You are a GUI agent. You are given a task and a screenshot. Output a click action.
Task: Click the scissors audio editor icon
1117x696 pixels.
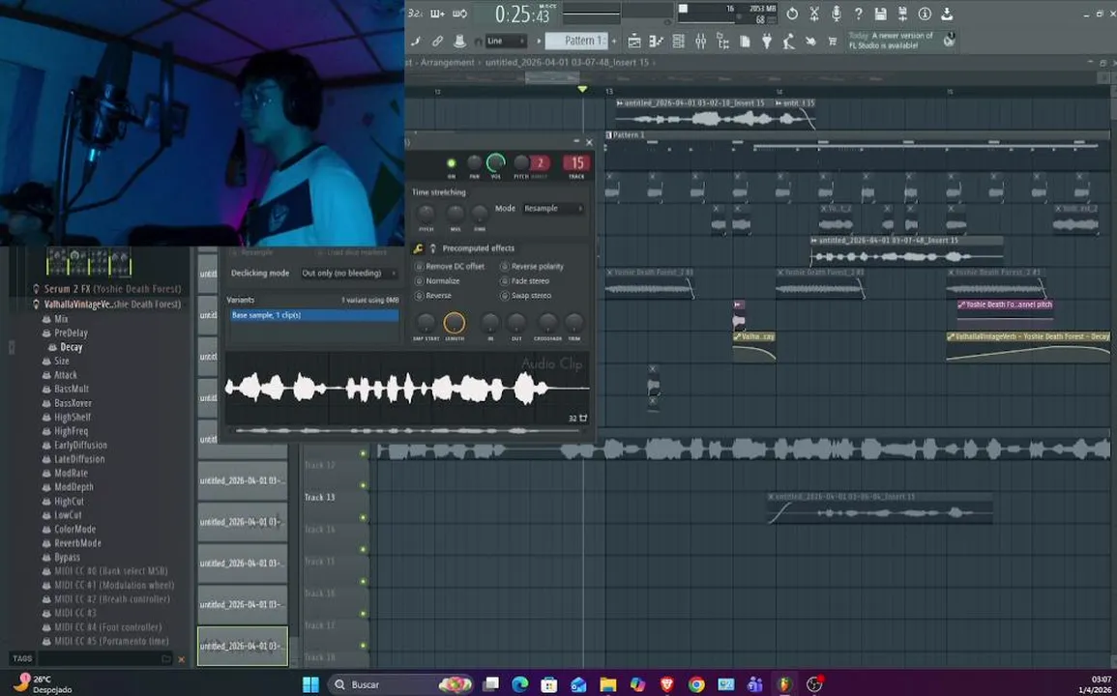[814, 14]
